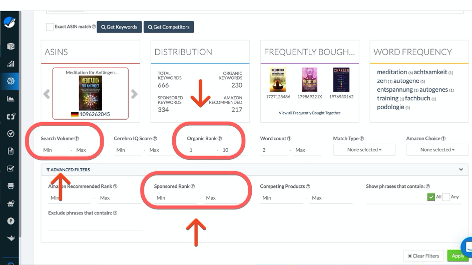Viewport: 472px width, 265px height.
Task: Click Competing Products Max field
Action: 331,198
